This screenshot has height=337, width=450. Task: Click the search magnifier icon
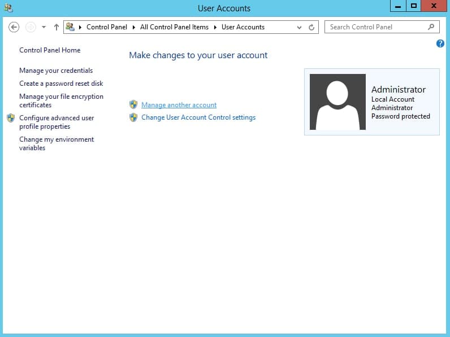tap(431, 27)
